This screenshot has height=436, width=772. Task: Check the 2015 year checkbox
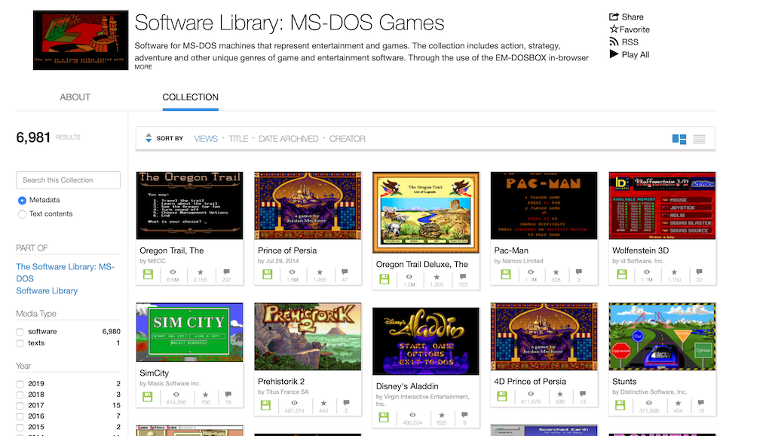(x=20, y=428)
